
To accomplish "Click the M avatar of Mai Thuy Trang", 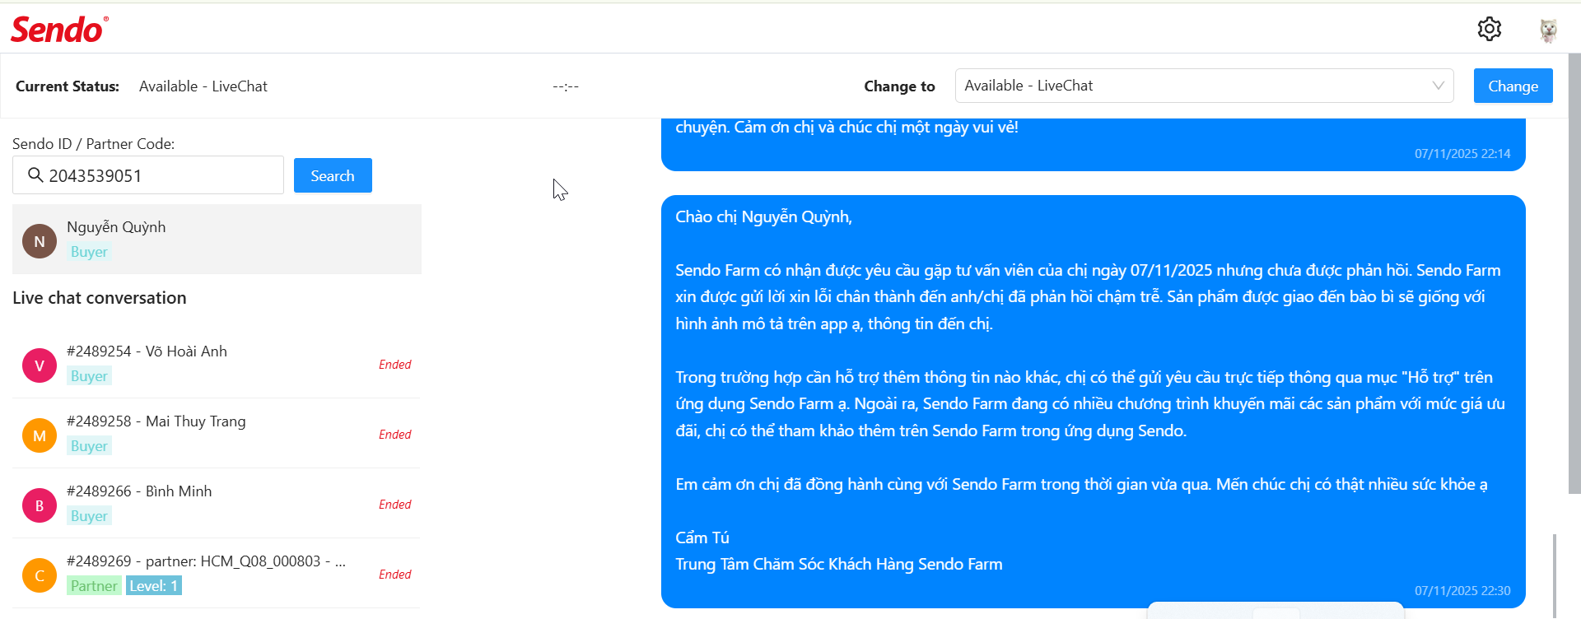I will 40,435.
